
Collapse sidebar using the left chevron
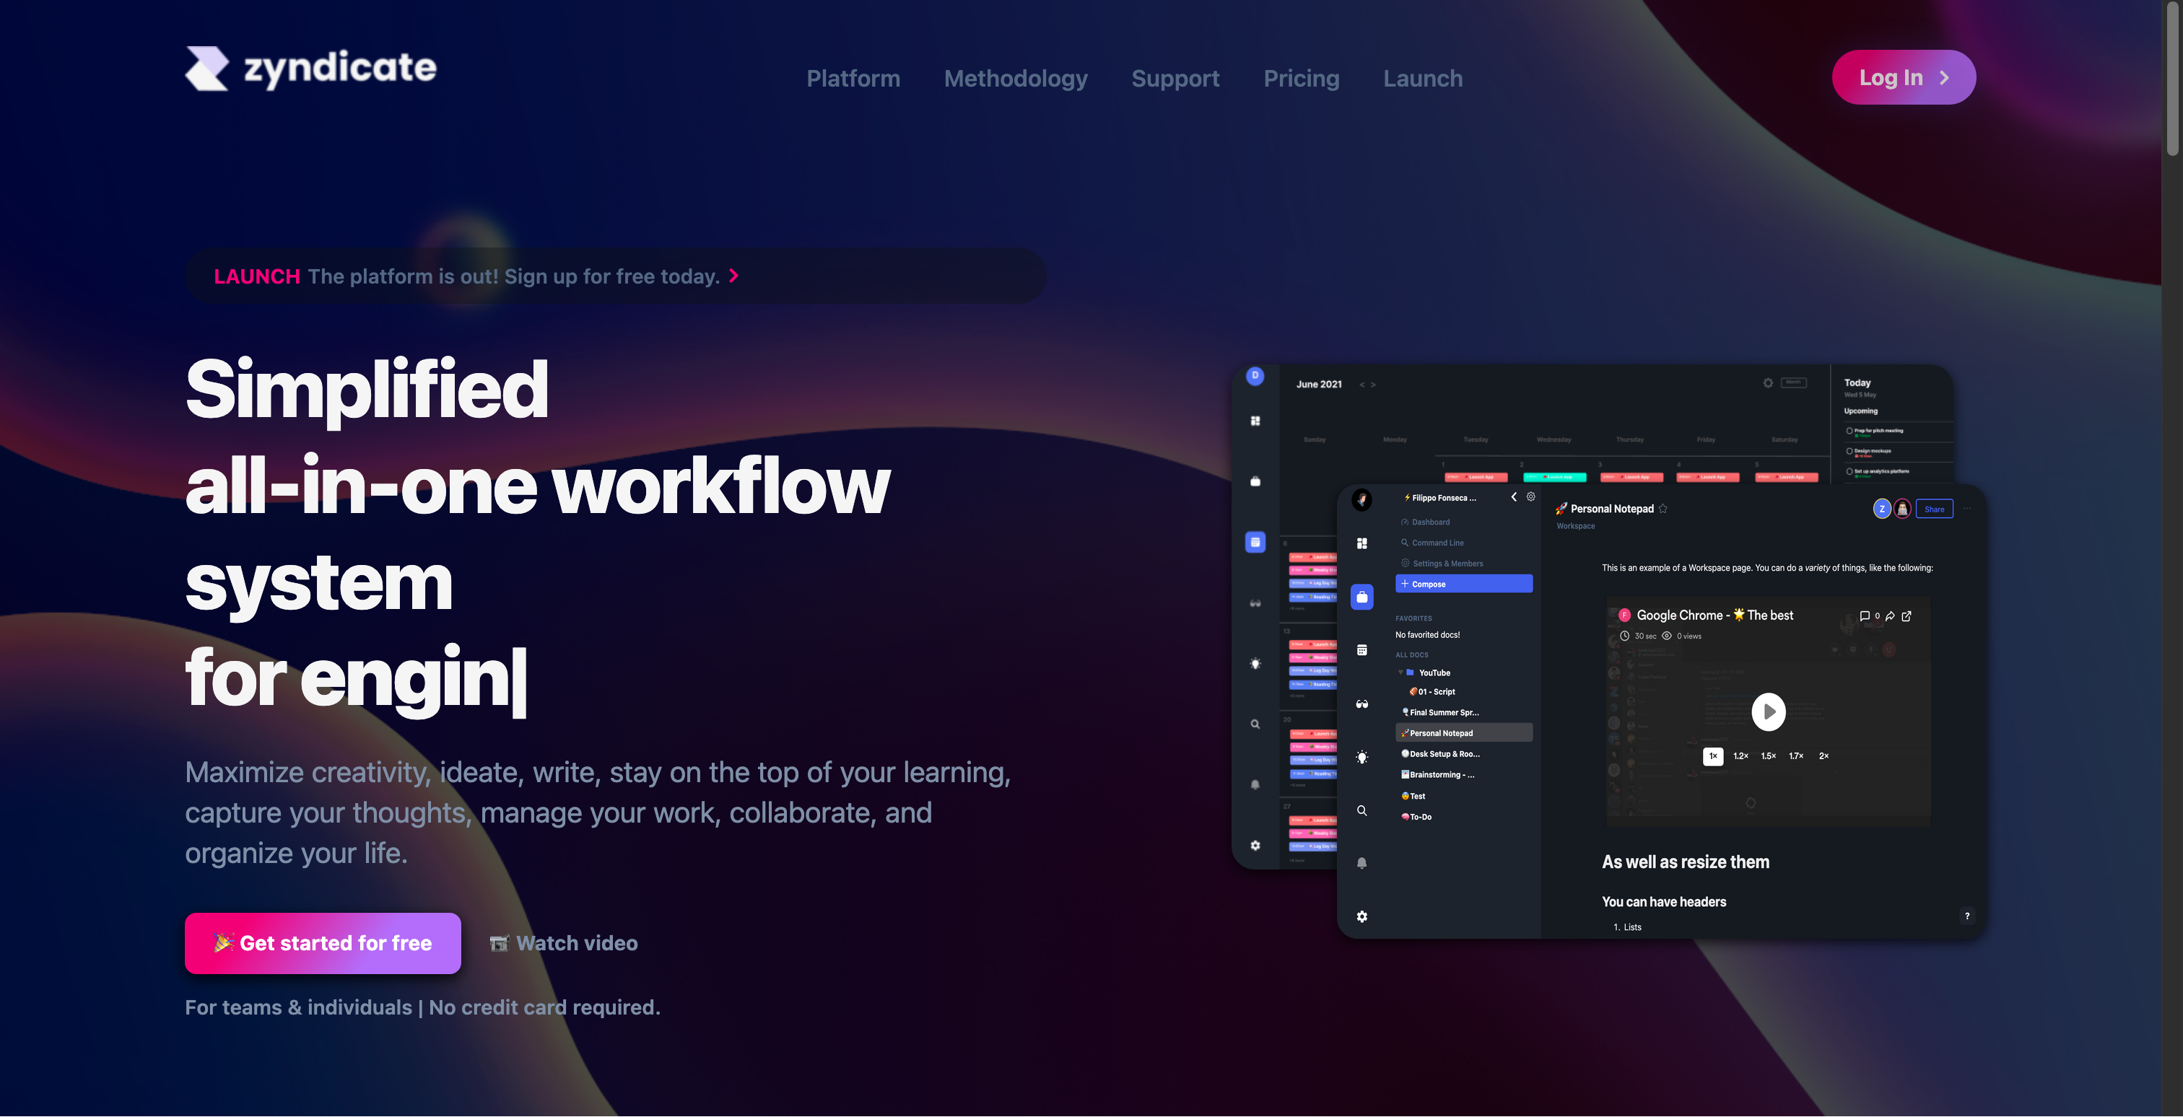click(x=1514, y=497)
